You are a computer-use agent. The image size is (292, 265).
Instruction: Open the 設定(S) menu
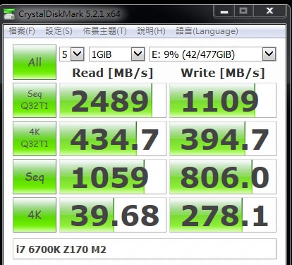[x=59, y=31]
